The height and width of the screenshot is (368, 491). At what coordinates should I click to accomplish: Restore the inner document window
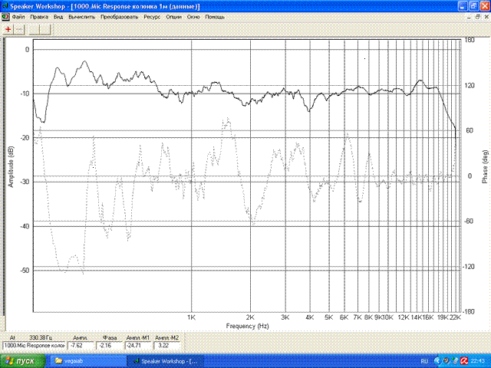(478, 17)
